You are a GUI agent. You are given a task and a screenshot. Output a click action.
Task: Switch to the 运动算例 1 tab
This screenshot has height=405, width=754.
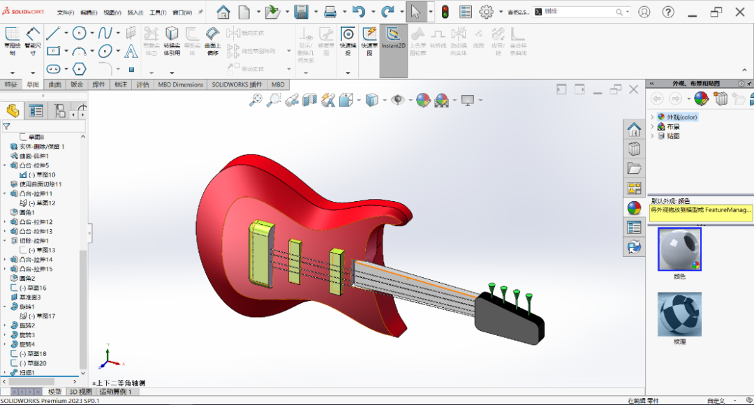click(x=115, y=392)
